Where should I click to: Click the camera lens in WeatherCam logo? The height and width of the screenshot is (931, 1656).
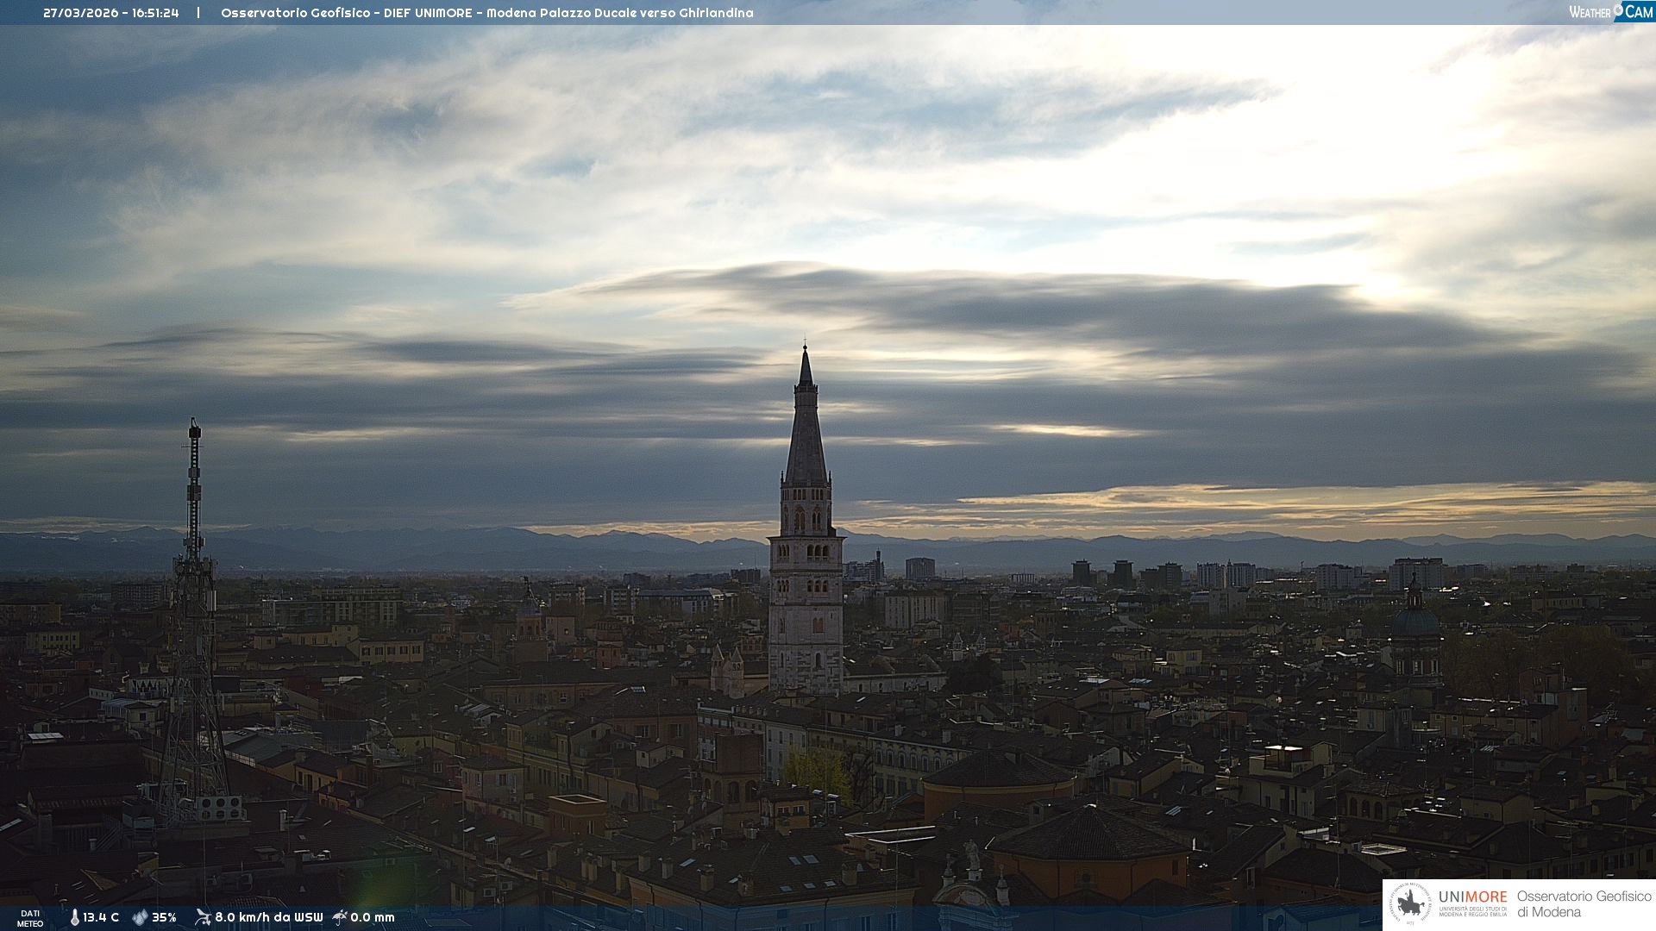pyautogui.click(x=1619, y=9)
